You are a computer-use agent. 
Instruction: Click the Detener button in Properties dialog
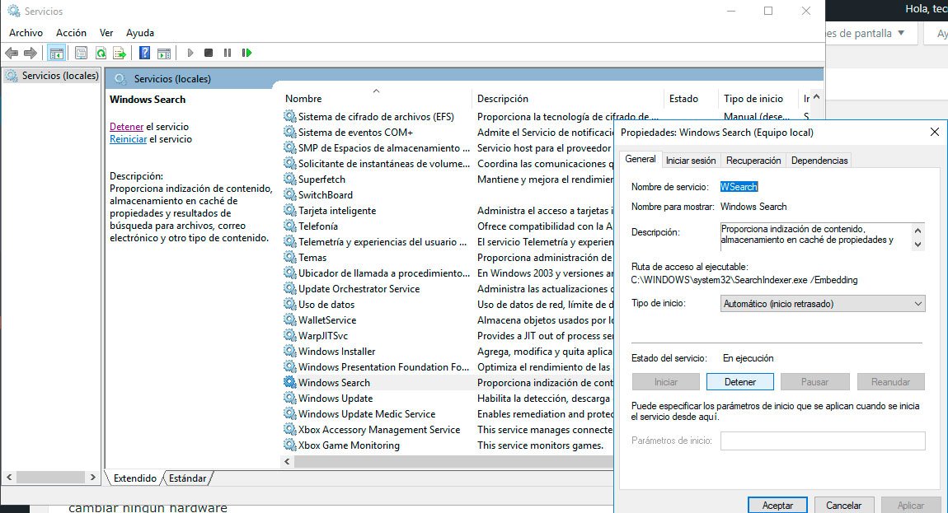tap(740, 382)
